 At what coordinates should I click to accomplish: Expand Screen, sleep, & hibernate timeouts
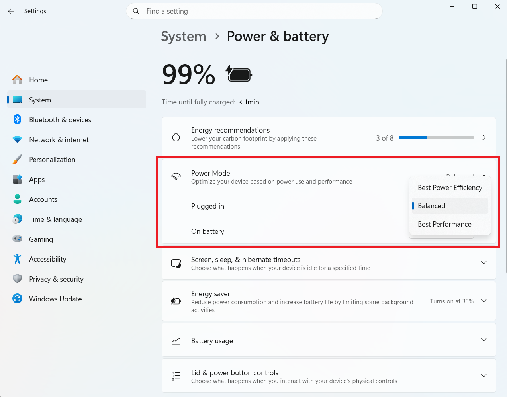[x=484, y=263]
